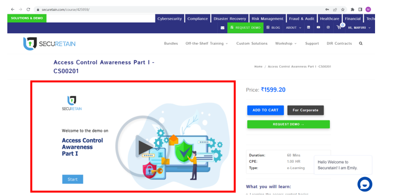399x196 pixels.
Task: Click the What you will learn heading
Action: pos(268,187)
